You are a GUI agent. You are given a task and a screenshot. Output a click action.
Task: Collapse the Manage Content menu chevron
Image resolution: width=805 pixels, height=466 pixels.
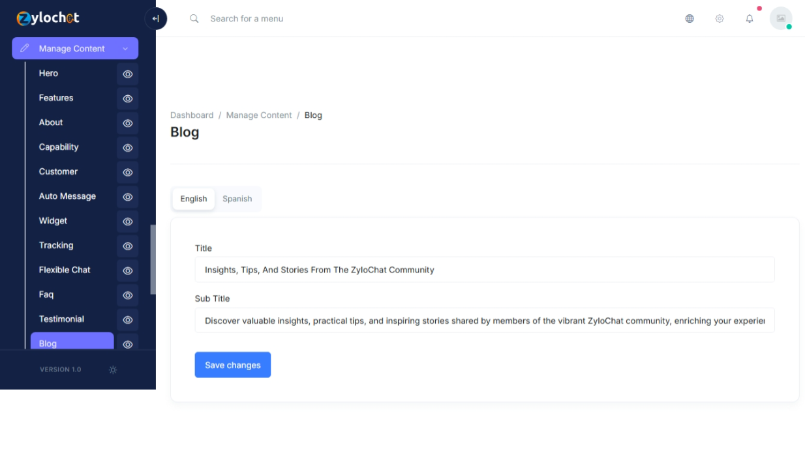click(125, 48)
